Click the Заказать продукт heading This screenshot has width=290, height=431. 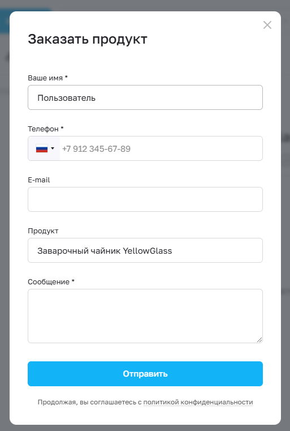click(x=88, y=39)
